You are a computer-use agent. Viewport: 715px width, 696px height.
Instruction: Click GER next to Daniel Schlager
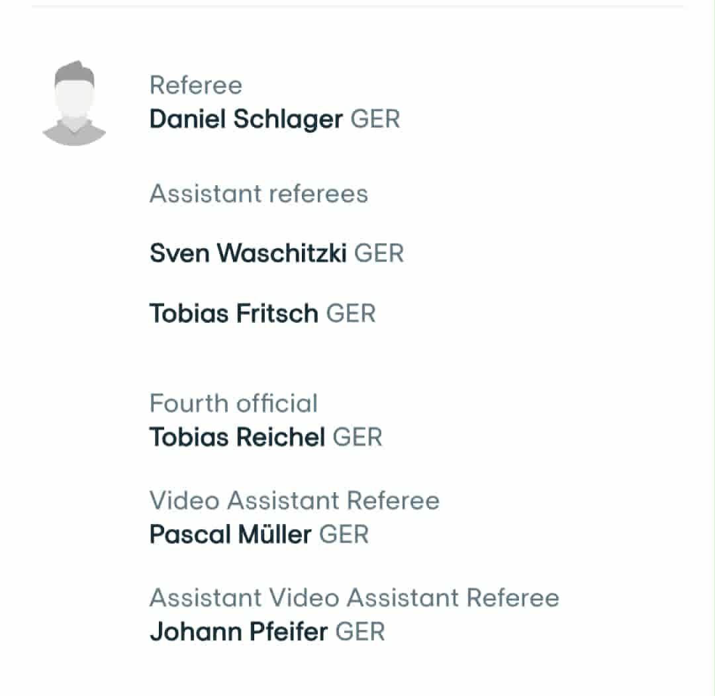click(375, 119)
